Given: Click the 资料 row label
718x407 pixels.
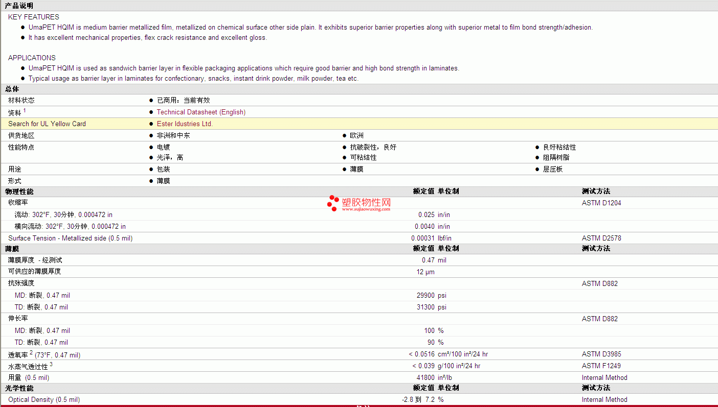Looking at the screenshot, I should 15,112.
